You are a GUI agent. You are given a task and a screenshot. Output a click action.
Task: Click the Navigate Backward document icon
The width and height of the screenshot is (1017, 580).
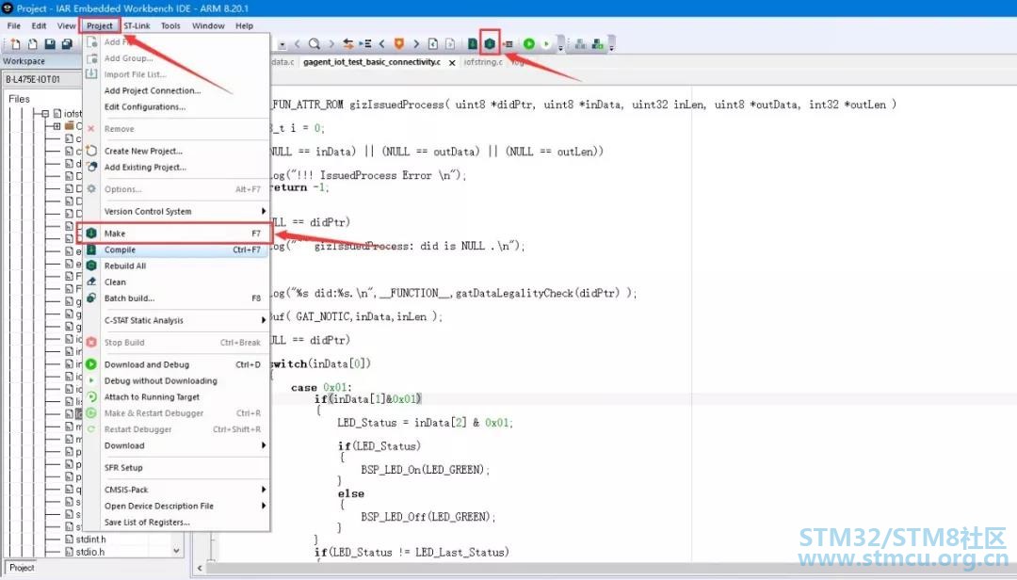pyautogui.click(x=432, y=44)
